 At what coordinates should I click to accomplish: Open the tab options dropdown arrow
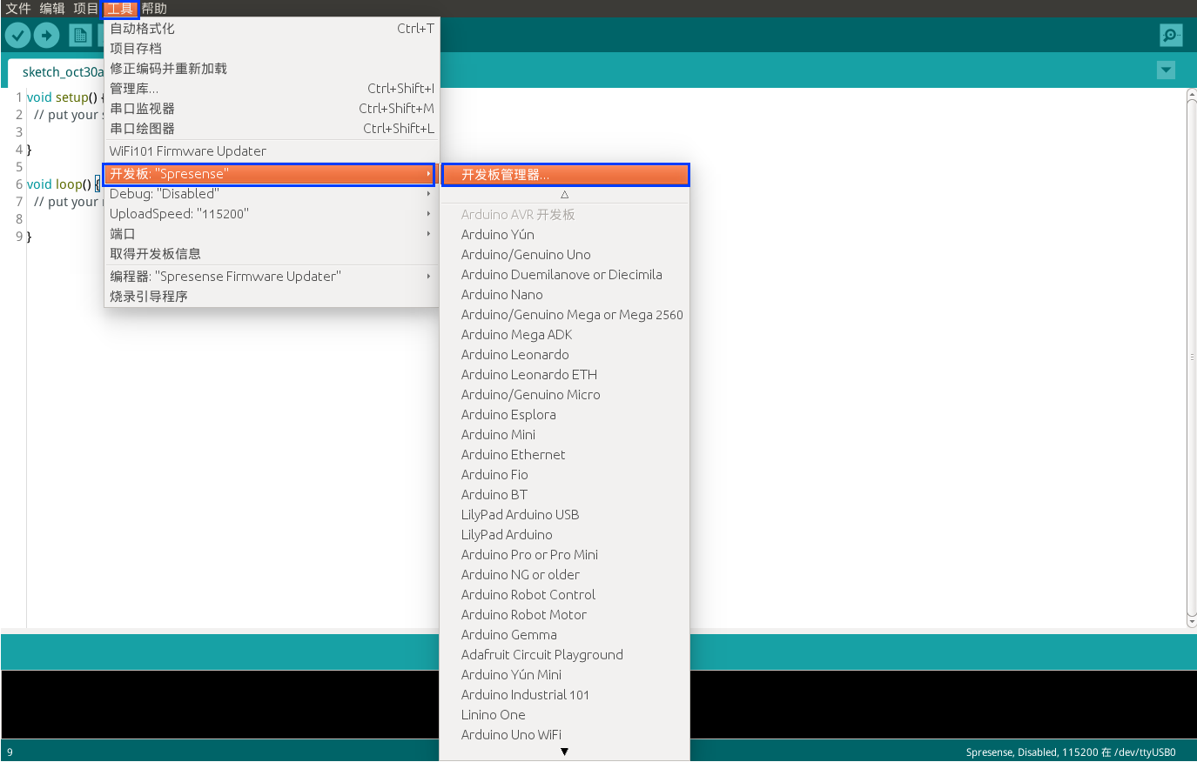point(1166,70)
